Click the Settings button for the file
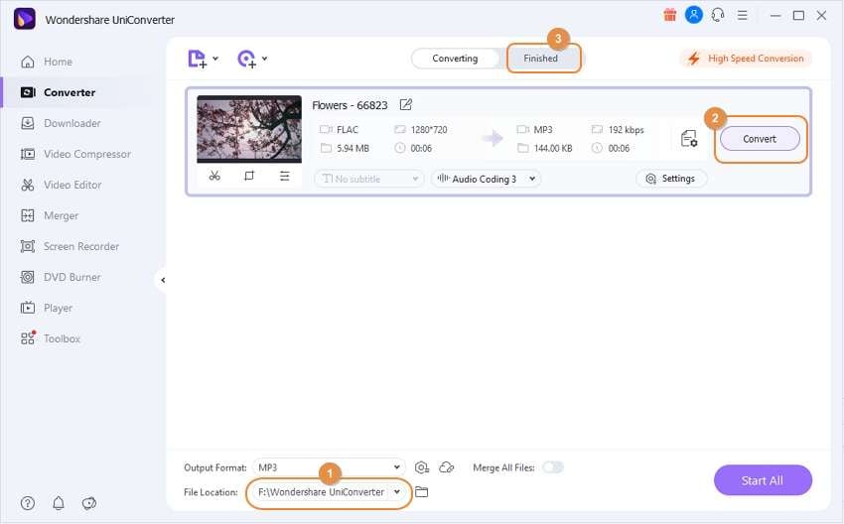 (670, 179)
